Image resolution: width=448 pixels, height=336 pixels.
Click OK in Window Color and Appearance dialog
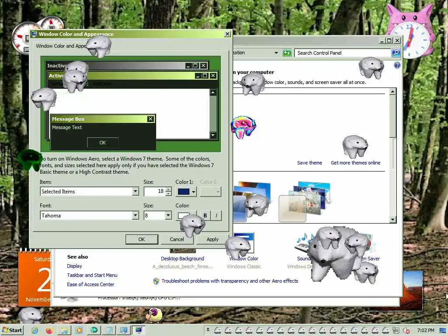142,239
